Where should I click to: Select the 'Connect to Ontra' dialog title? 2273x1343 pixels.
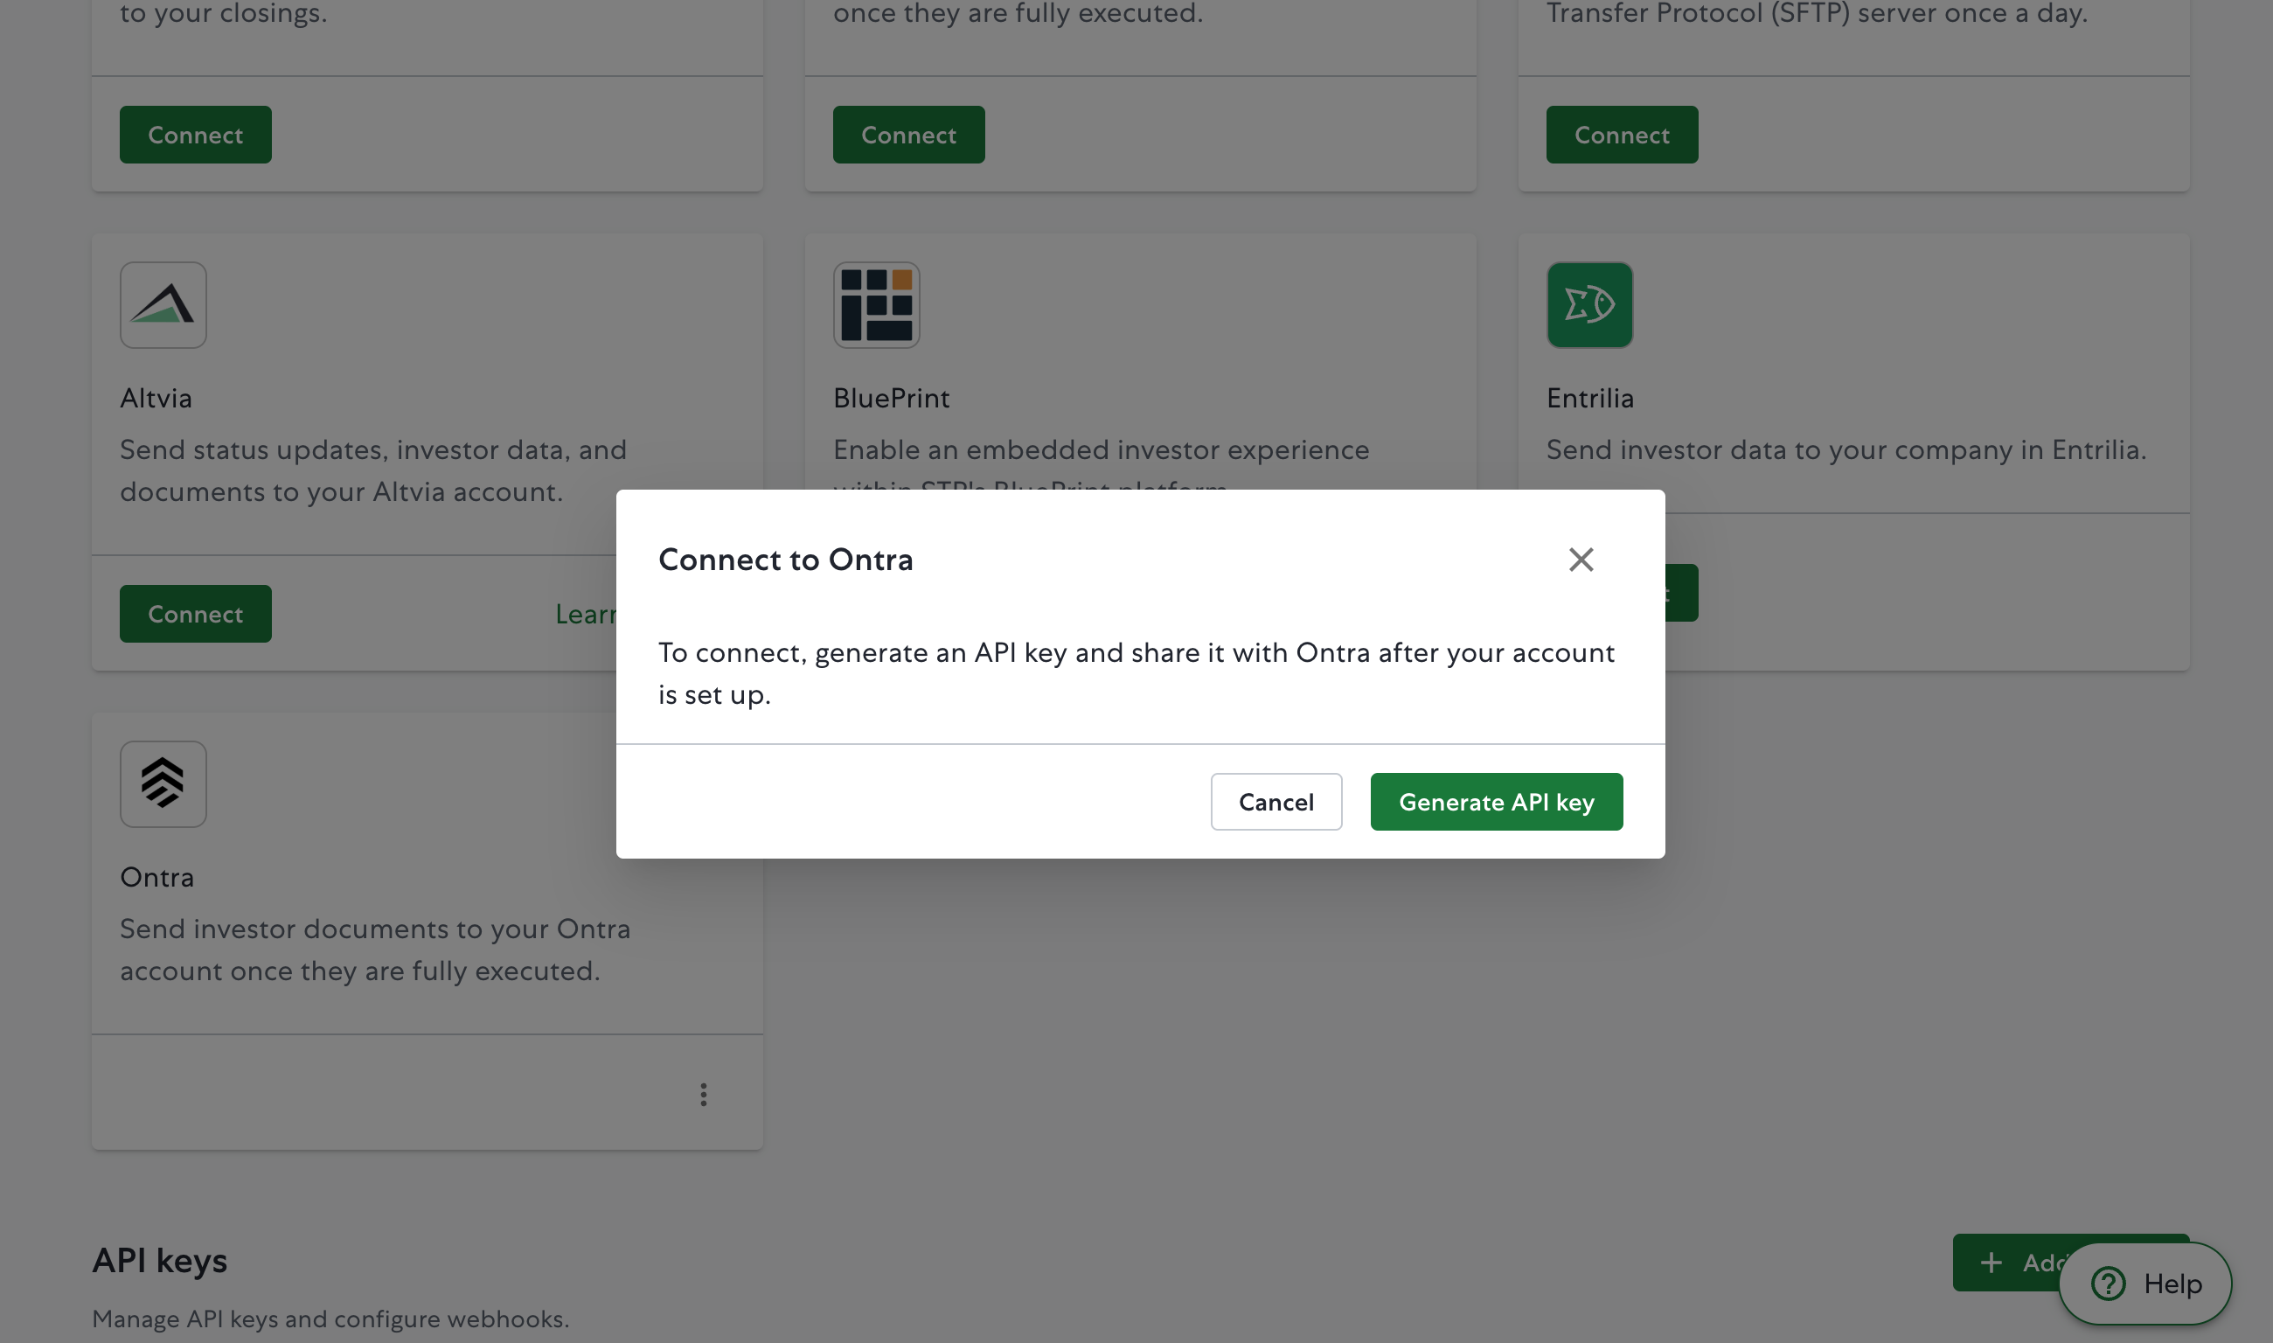pyautogui.click(x=785, y=560)
